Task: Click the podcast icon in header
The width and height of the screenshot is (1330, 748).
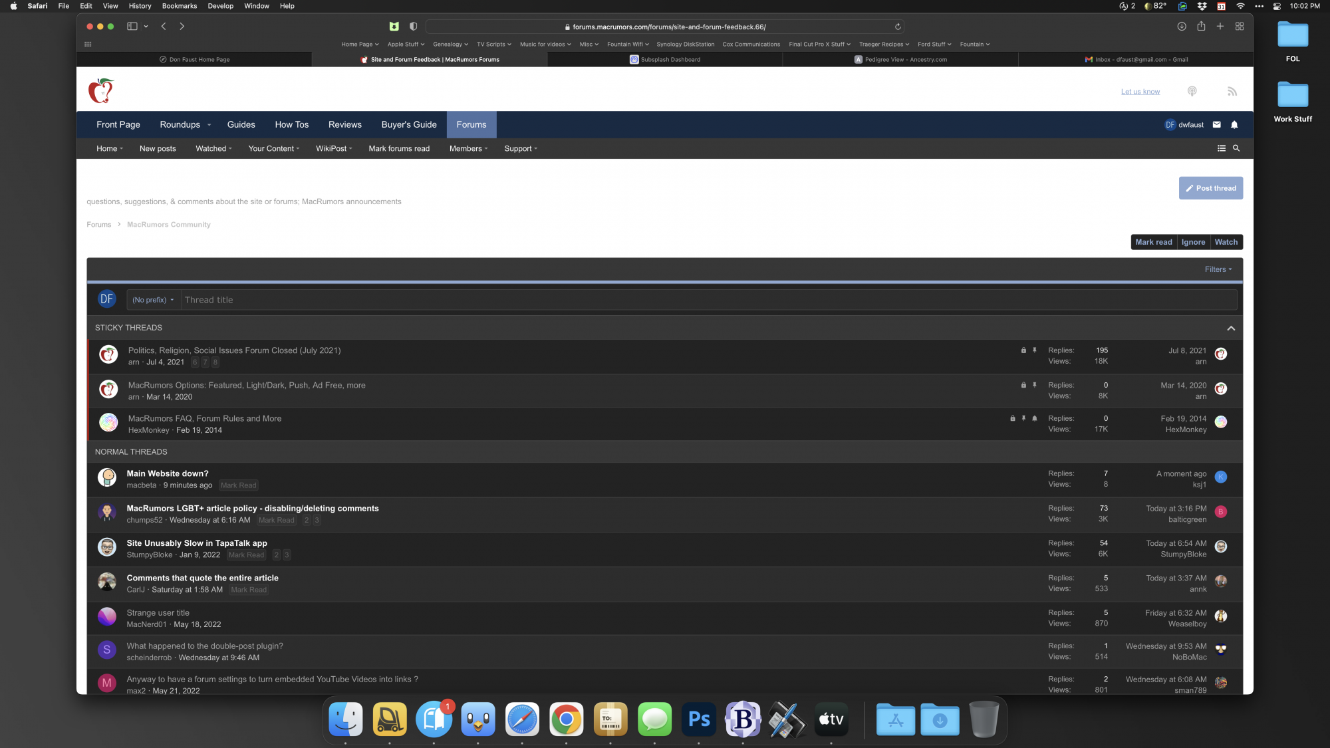Action: pyautogui.click(x=1192, y=91)
